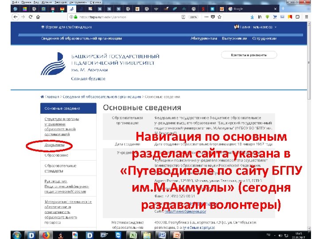Show site information icon in address bar
Viewport: 319px width, 239px height.
pyautogui.click(x=71, y=17)
